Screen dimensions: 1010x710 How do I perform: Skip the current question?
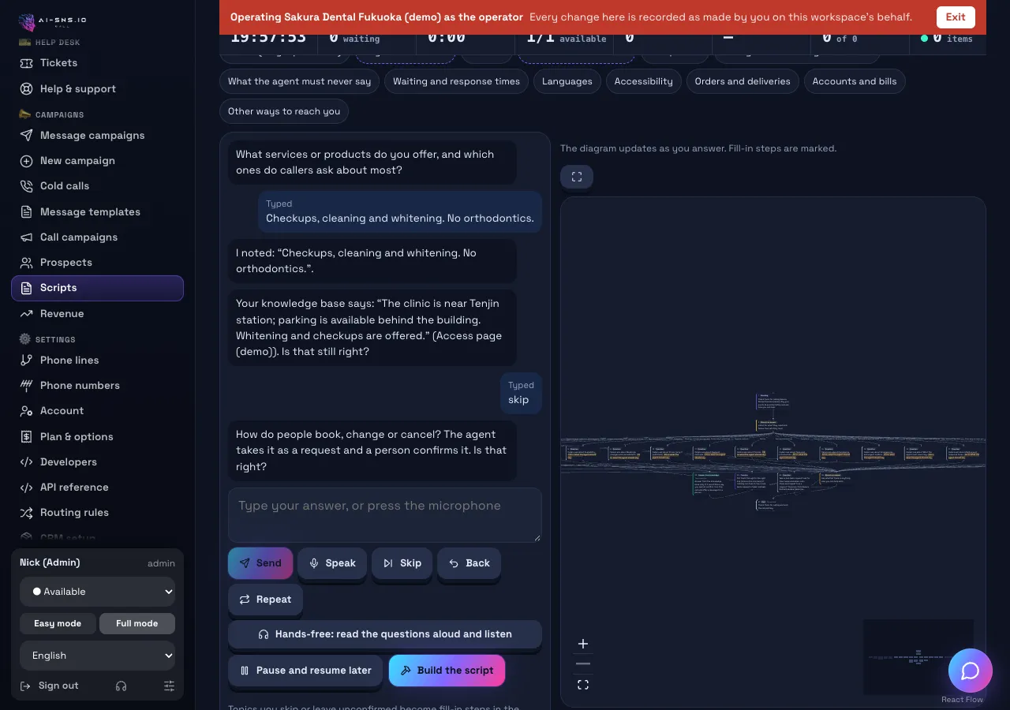[x=402, y=563]
